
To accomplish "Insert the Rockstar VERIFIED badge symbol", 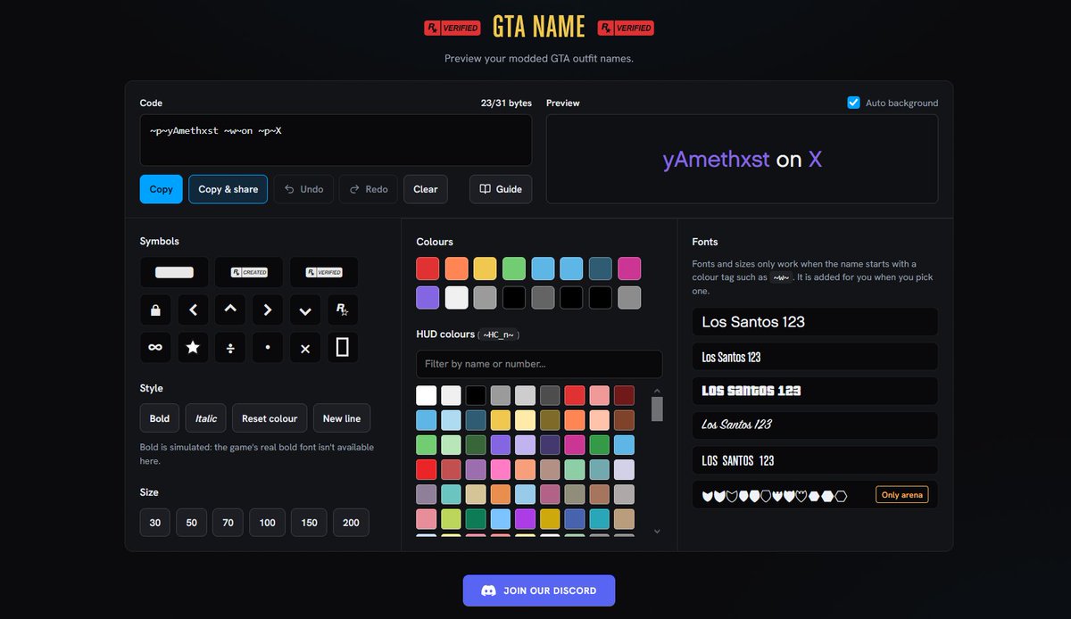I will pyautogui.click(x=324, y=272).
